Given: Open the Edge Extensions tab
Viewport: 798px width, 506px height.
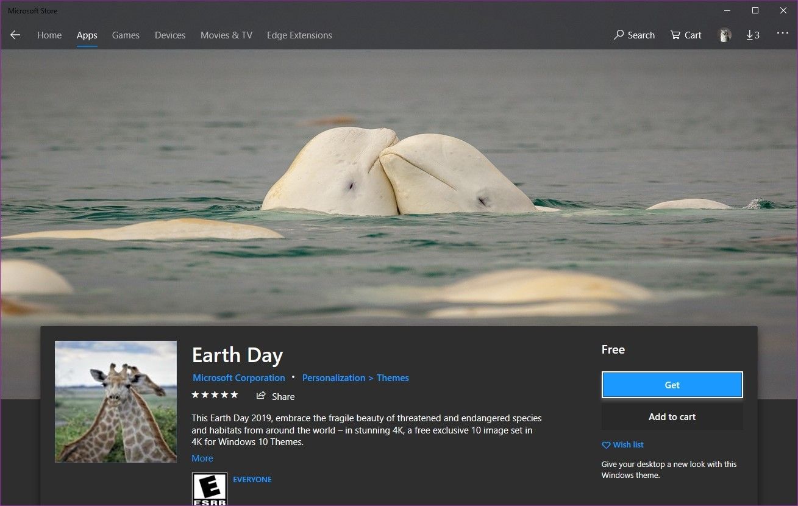Looking at the screenshot, I should coord(299,35).
